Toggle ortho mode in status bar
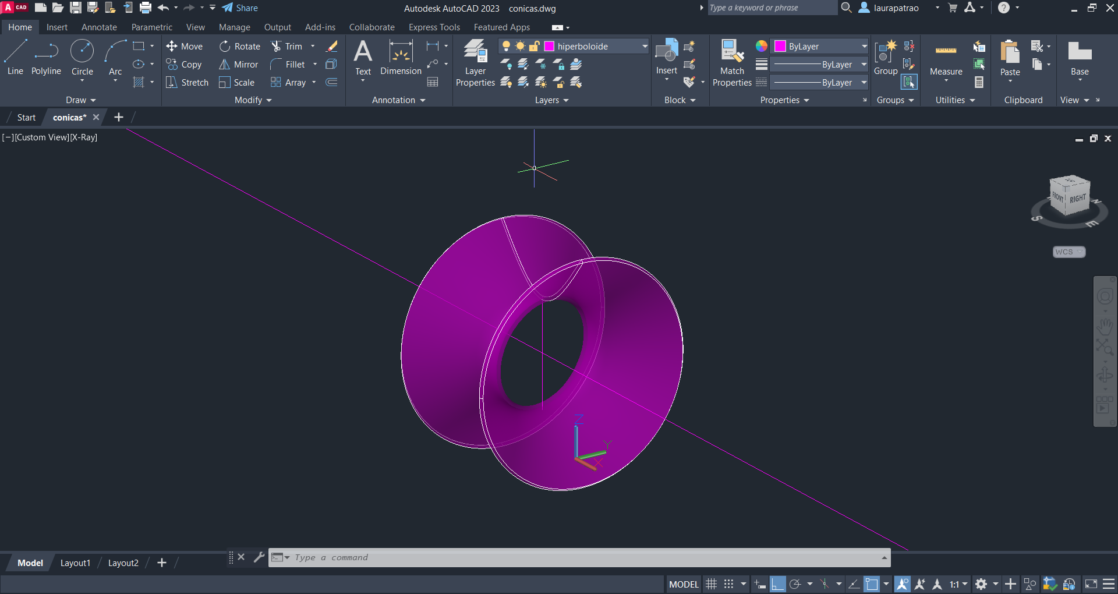 [x=778, y=584]
